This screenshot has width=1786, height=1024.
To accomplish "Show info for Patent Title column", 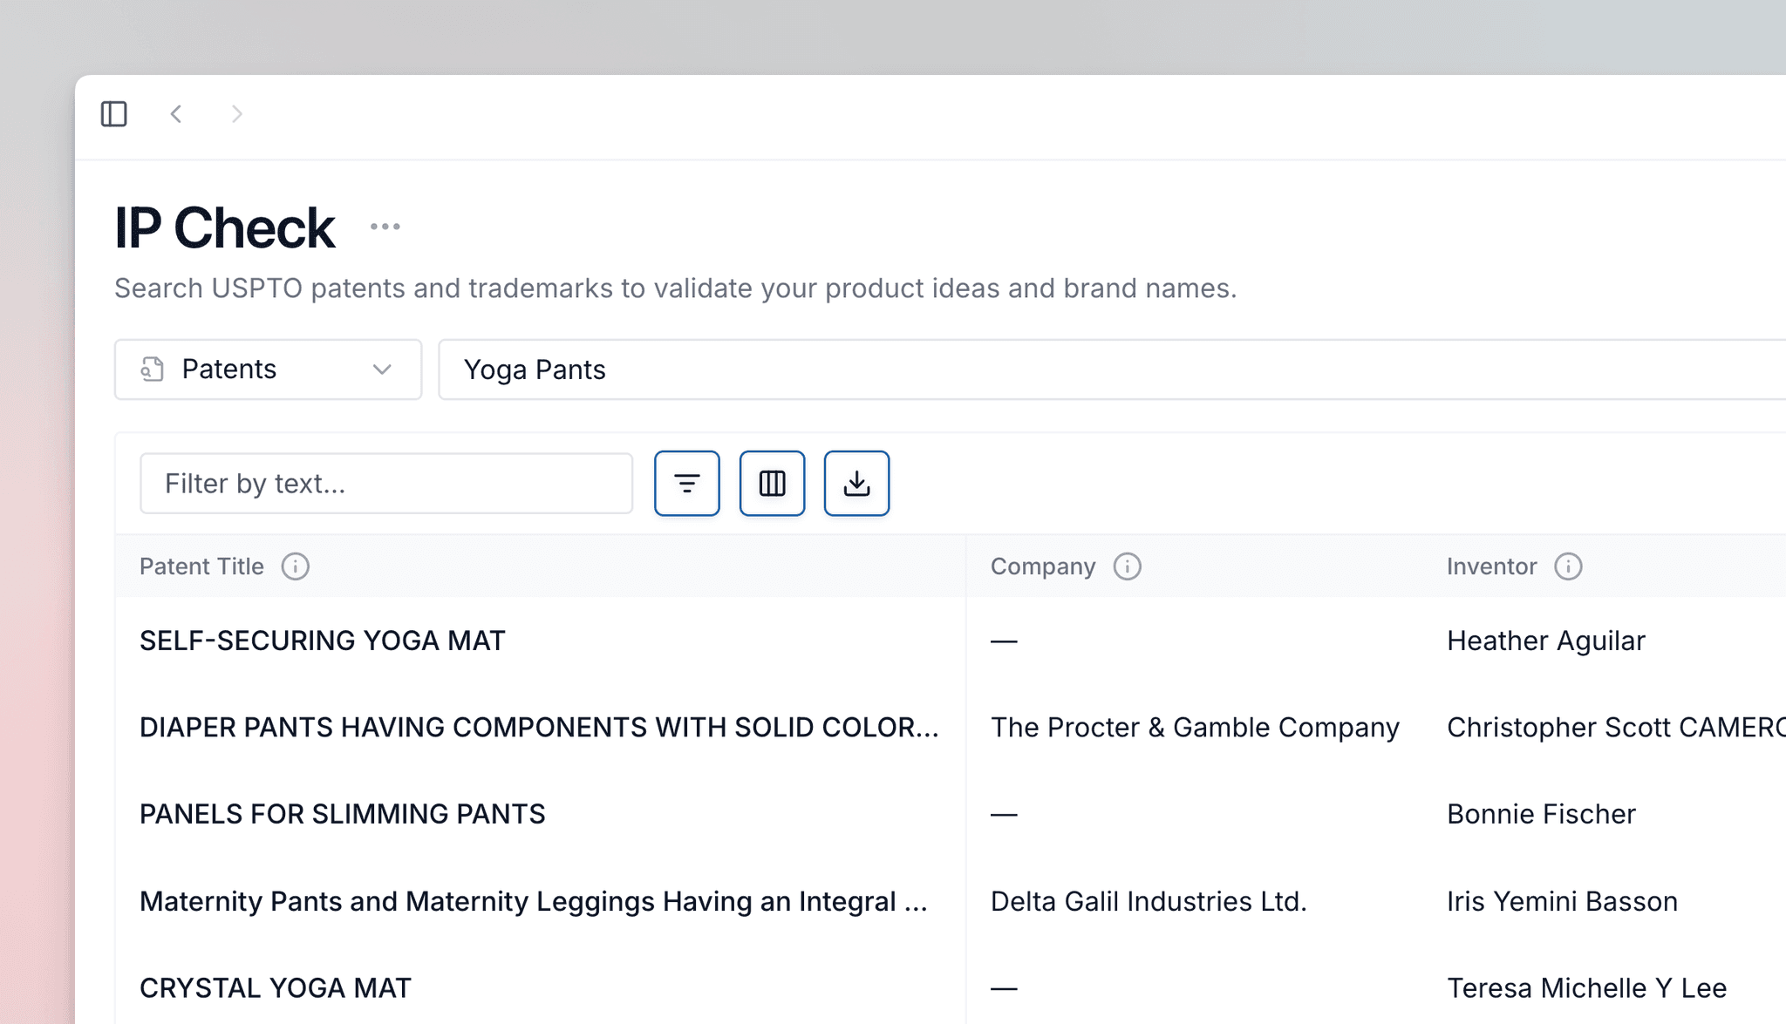I will pos(296,566).
